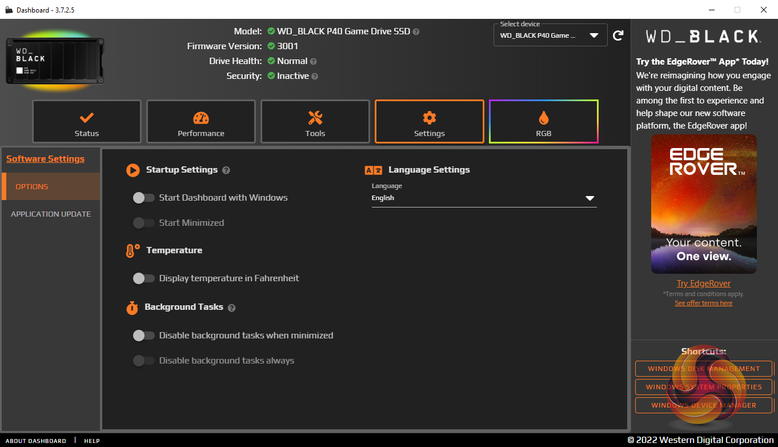This screenshot has height=447, width=778.
Task: Select Application Update in sidebar
Action: pos(51,214)
